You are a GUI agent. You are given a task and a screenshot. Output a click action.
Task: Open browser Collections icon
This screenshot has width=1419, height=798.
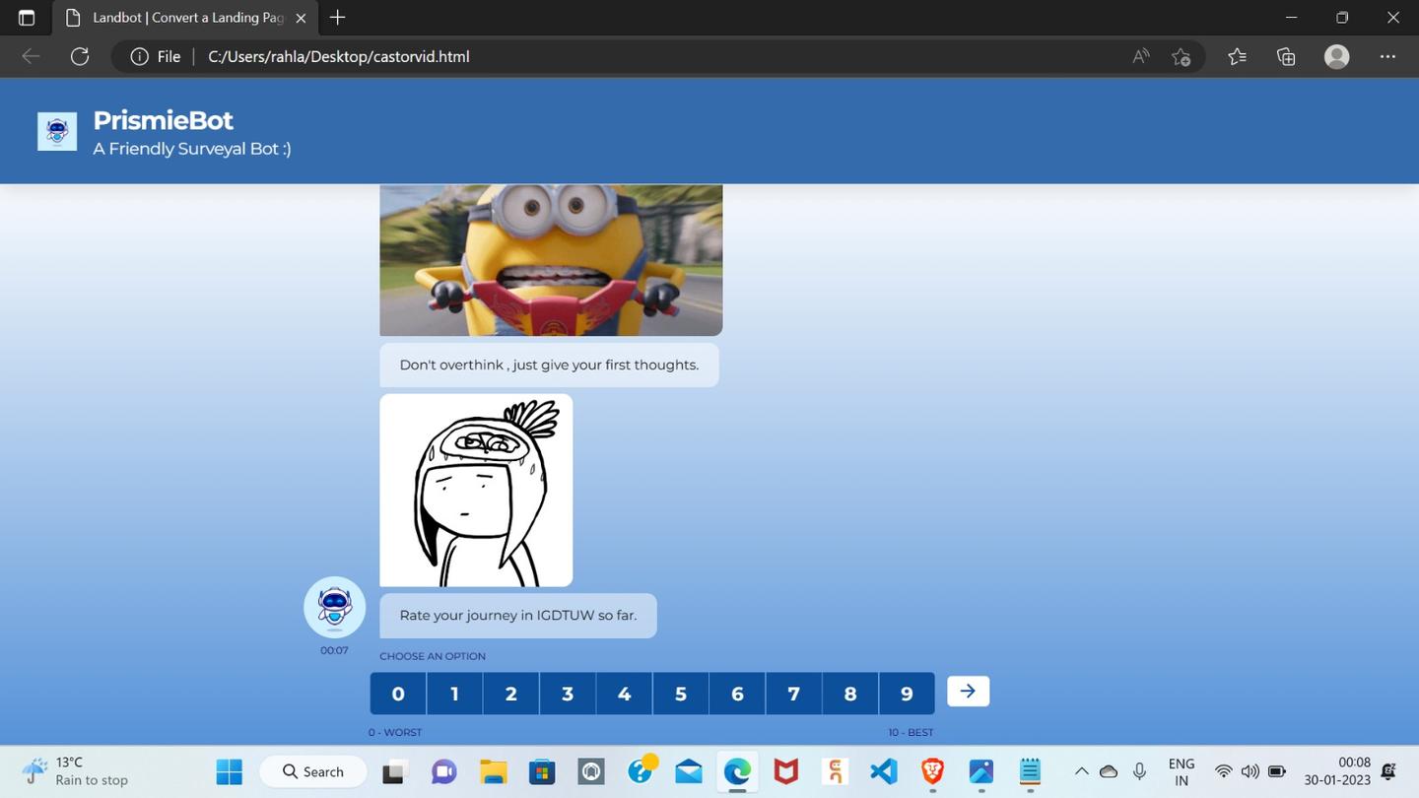[1286, 56]
